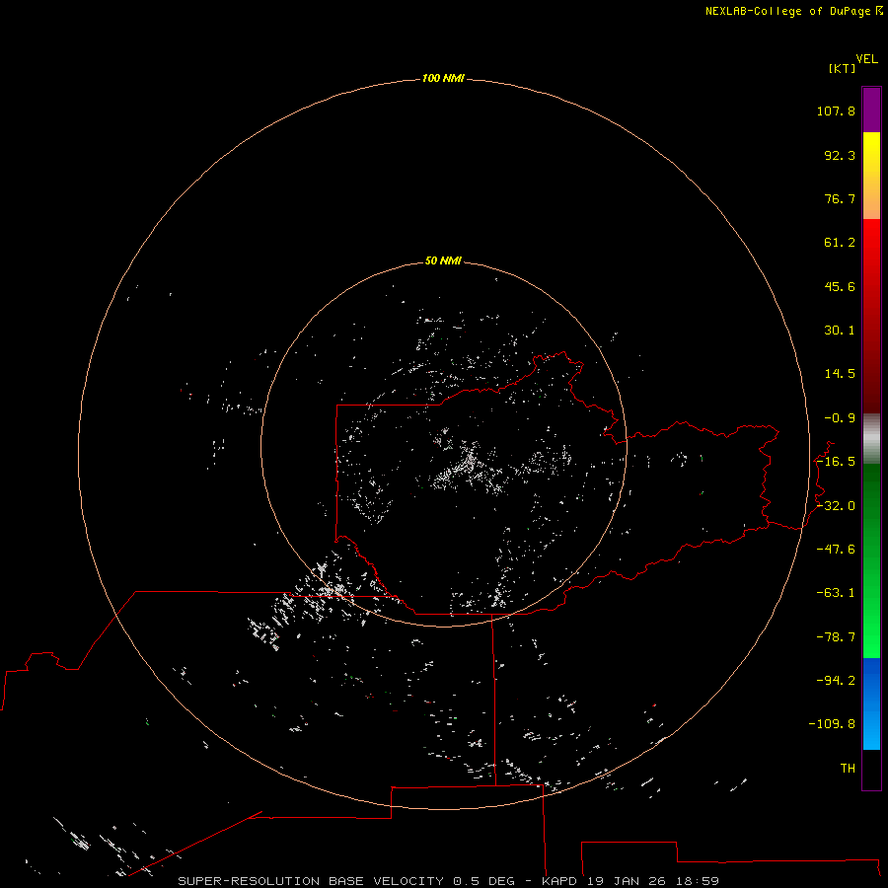This screenshot has width=888, height=888.
Task: Click the purple segment of velocity color bar
Action: (871, 110)
